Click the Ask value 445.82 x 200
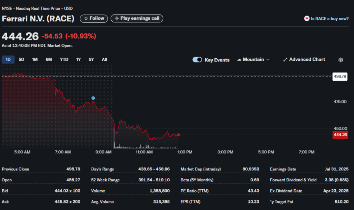This screenshot has width=354, height=210. [67, 202]
